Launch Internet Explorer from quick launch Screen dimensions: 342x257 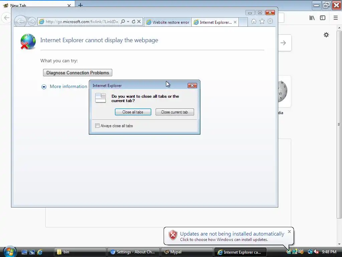(x=40, y=252)
